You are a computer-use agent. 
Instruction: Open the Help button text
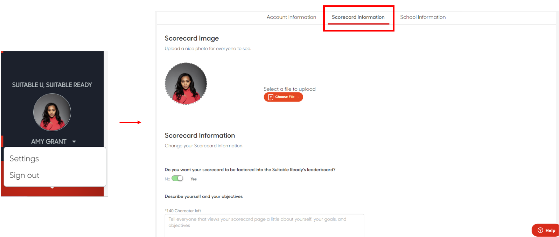pyautogui.click(x=550, y=230)
